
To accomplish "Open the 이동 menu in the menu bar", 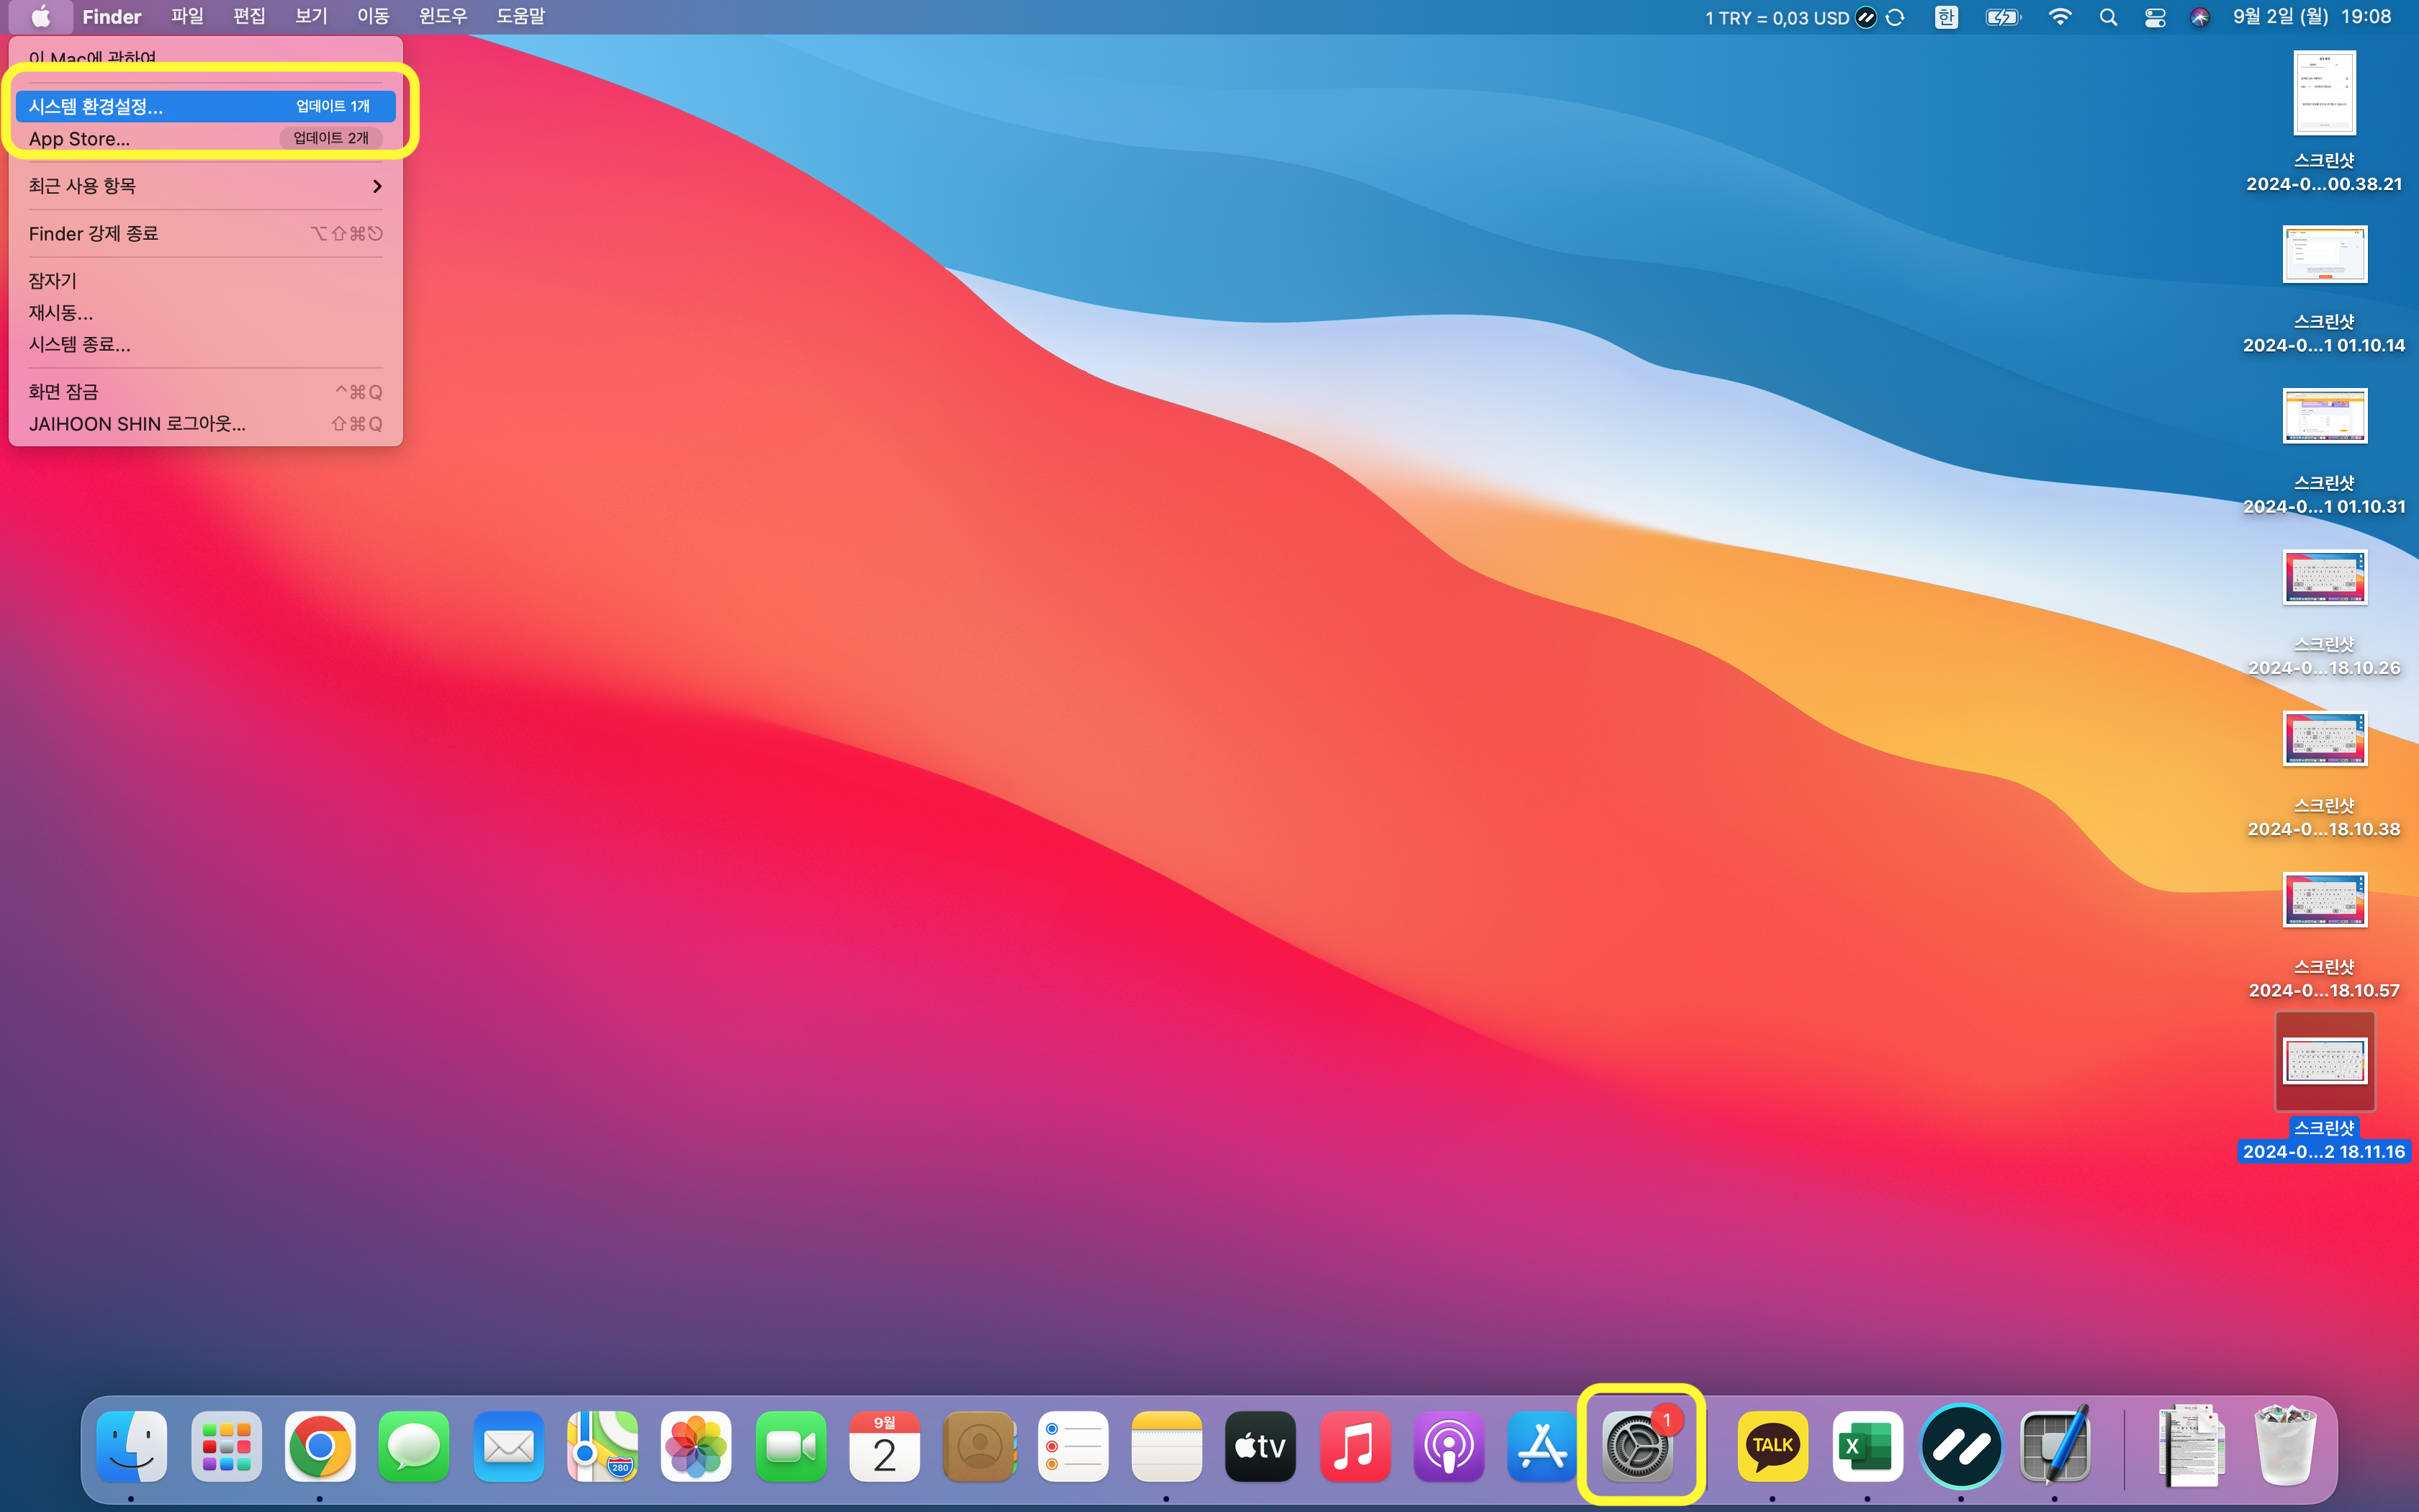I will [x=373, y=17].
